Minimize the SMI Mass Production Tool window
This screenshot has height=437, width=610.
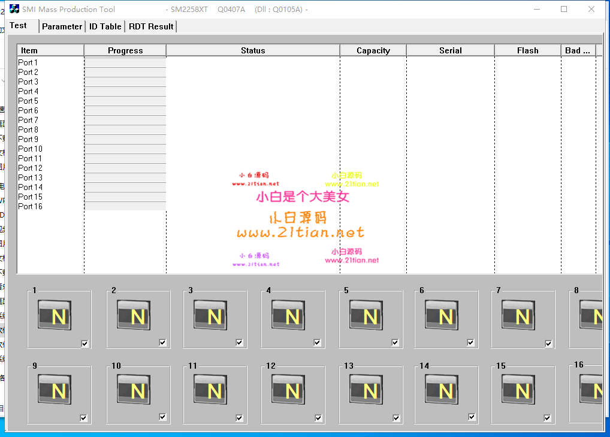(x=537, y=9)
